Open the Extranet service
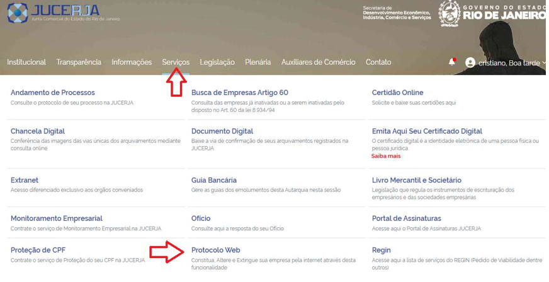Screen dimensions: 549x282 point(25,180)
